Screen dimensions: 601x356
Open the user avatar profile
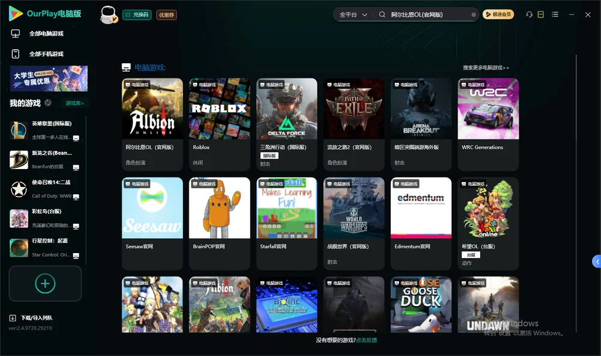click(108, 14)
